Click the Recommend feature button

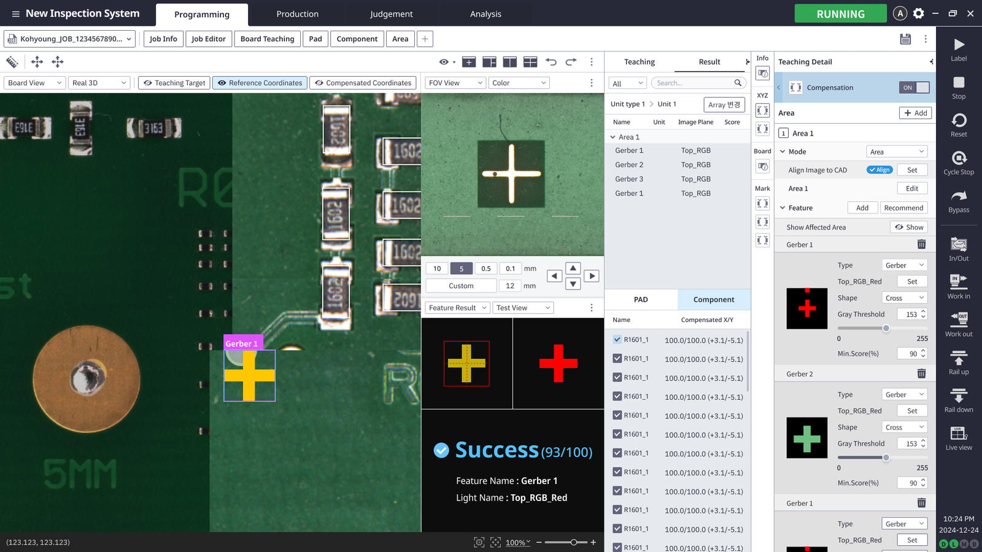click(x=903, y=208)
